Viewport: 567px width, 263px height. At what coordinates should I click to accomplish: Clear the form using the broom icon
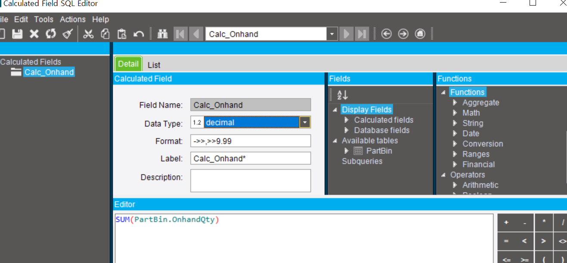67,34
